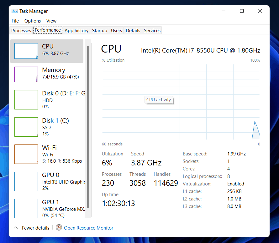Click the Virtualization Enabled value
279x243 pixels.
(x=236, y=184)
